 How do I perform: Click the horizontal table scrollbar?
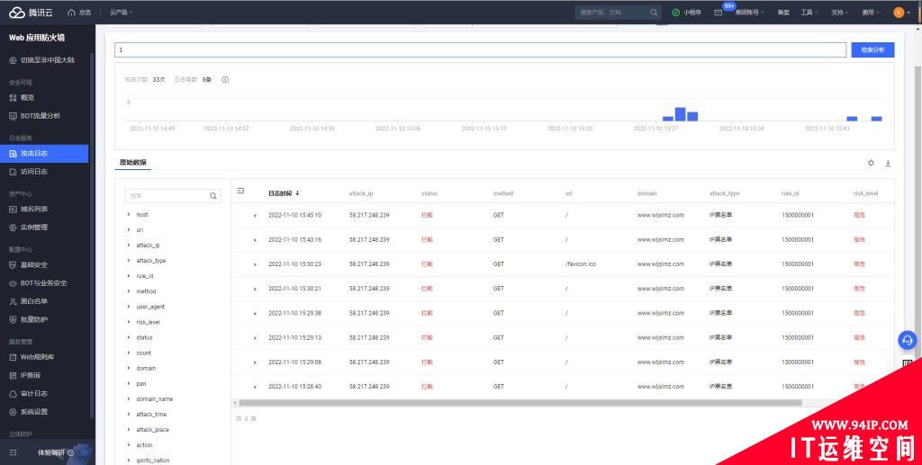click(x=520, y=403)
